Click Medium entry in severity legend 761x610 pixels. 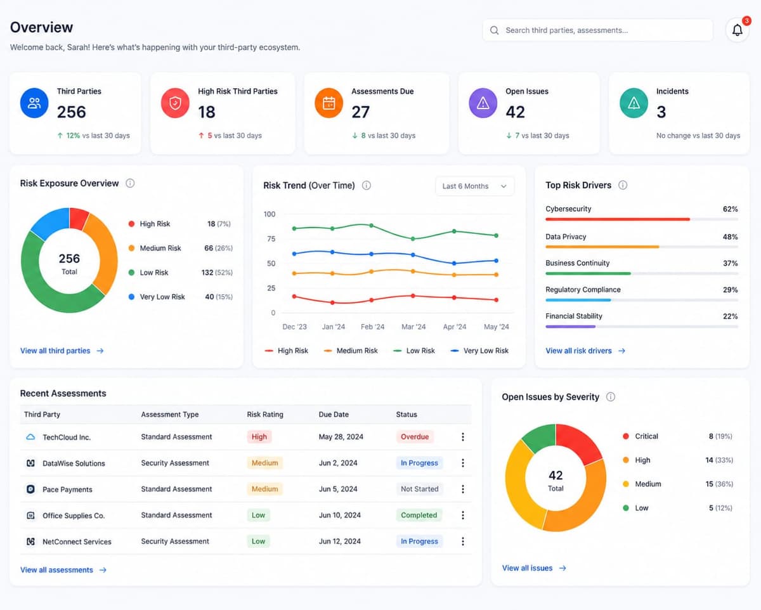point(677,484)
